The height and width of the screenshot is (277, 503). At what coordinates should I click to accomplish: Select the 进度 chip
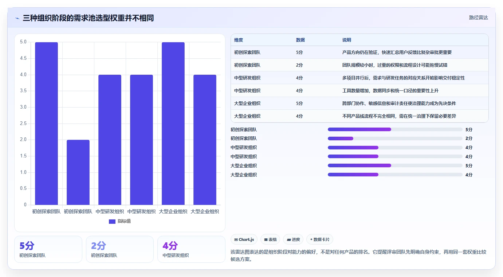(x=293, y=239)
